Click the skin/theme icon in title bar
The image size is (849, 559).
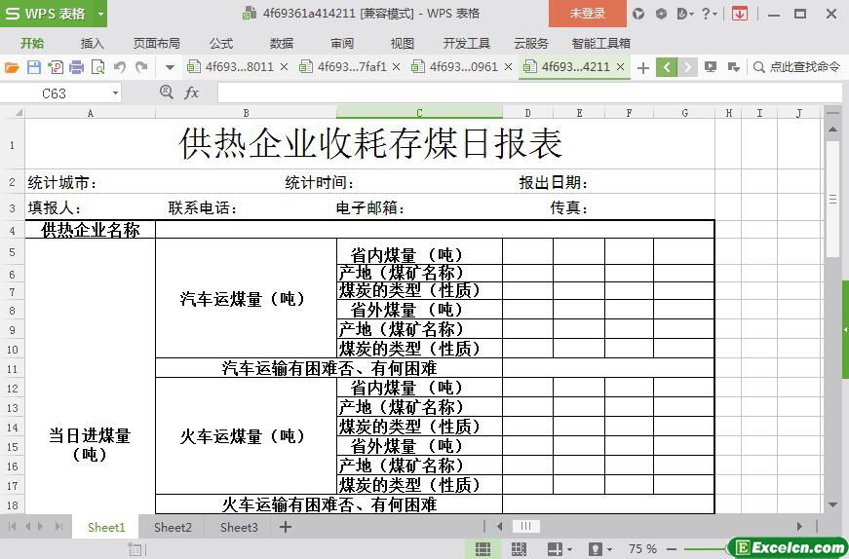click(x=638, y=14)
